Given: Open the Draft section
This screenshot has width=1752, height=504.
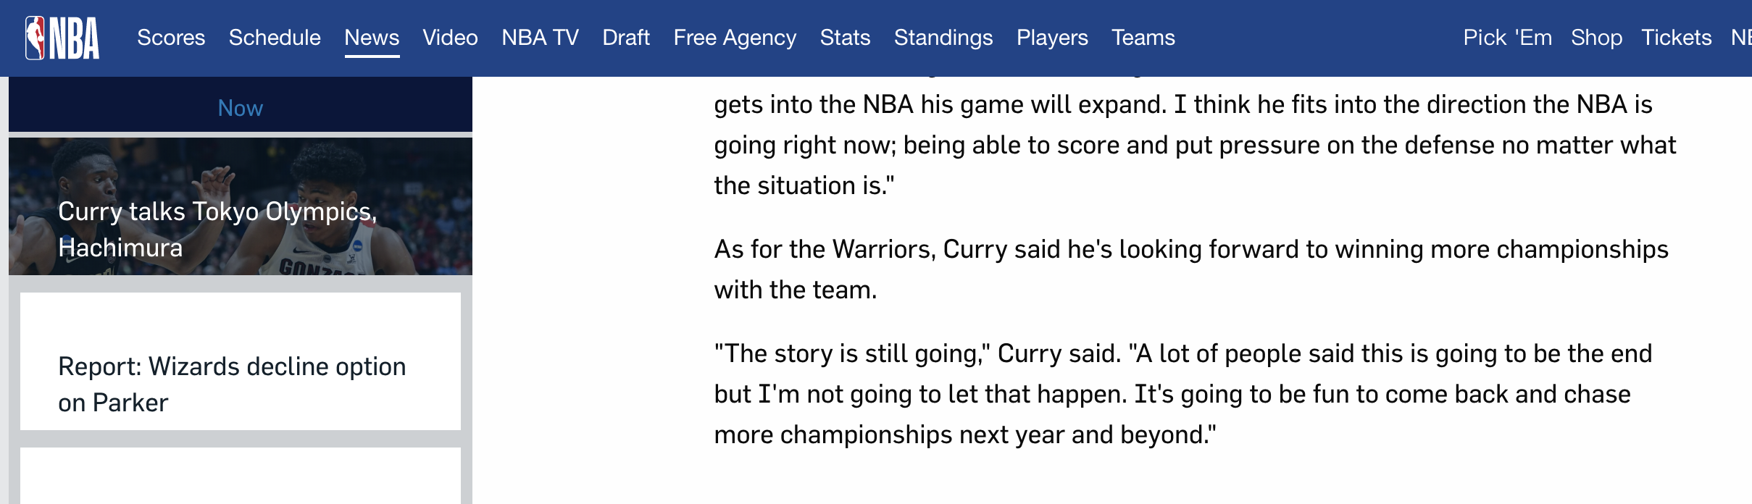Looking at the screenshot, I should tap(626, 38).
